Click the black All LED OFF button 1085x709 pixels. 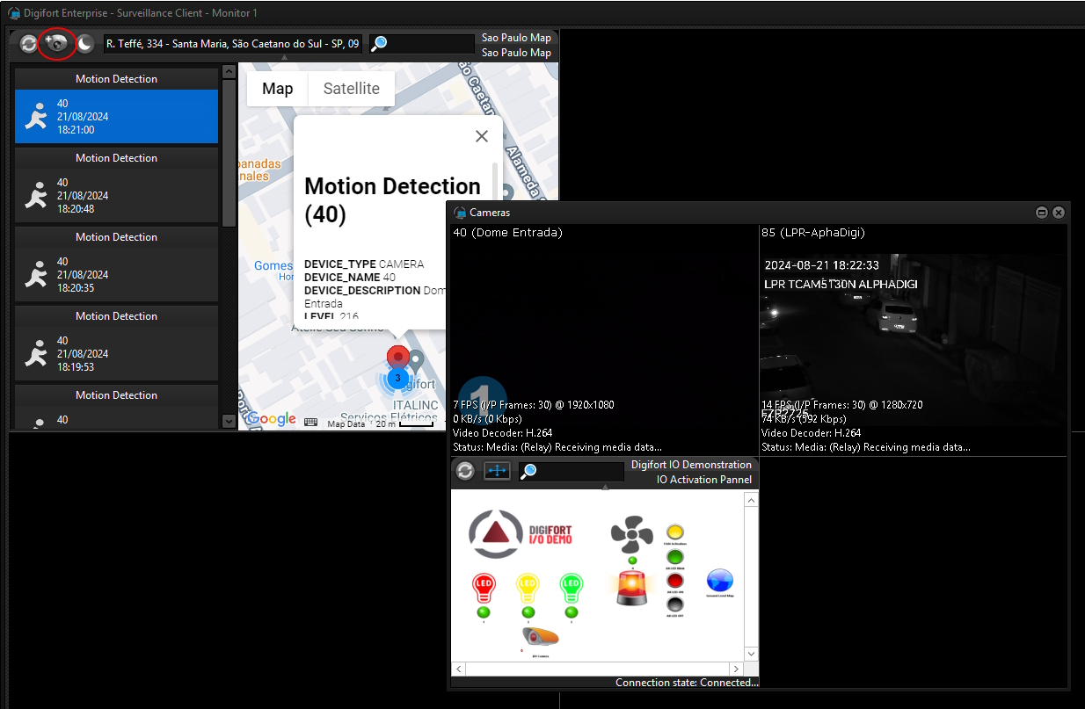(x=675, y=604)
